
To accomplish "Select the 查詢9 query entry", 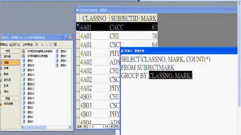I will click(x=61, y=65).
